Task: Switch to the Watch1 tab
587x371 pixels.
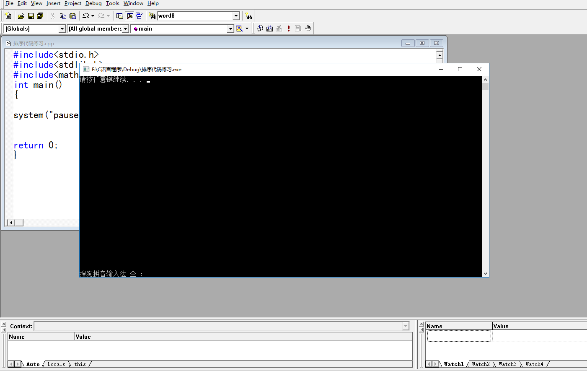Action: (x=454, y=364)
